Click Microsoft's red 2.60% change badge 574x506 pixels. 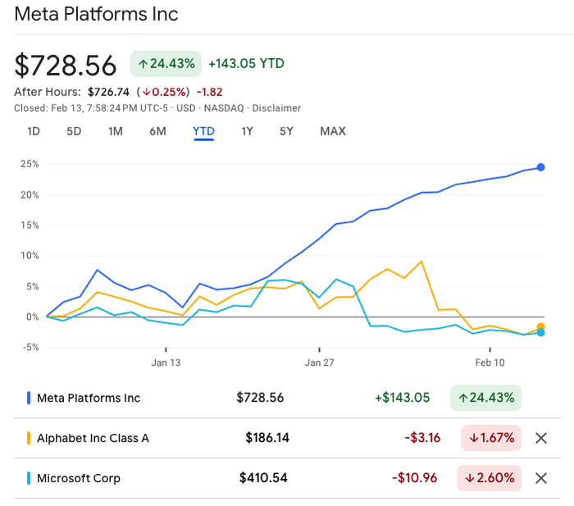pyautogui.click(x=491, y=478)
